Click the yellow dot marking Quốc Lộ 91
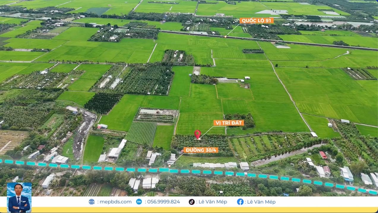378x213 pixels. pyautogui.click(x=225, y=37)
